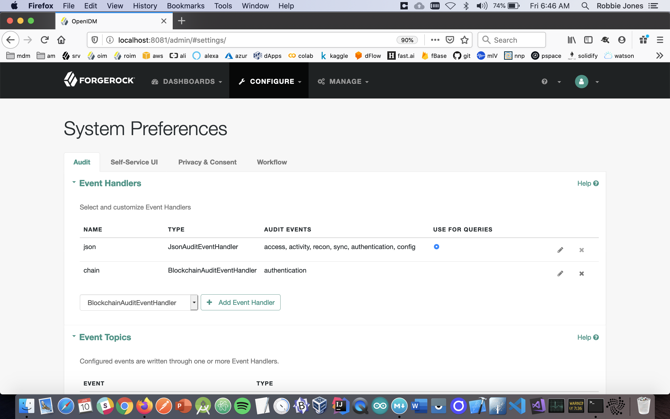Image resolution: width=670 pixels, height=419 pixels.
Task: Open the Configure dropdown menu
Action: click(x=270, y=81)
